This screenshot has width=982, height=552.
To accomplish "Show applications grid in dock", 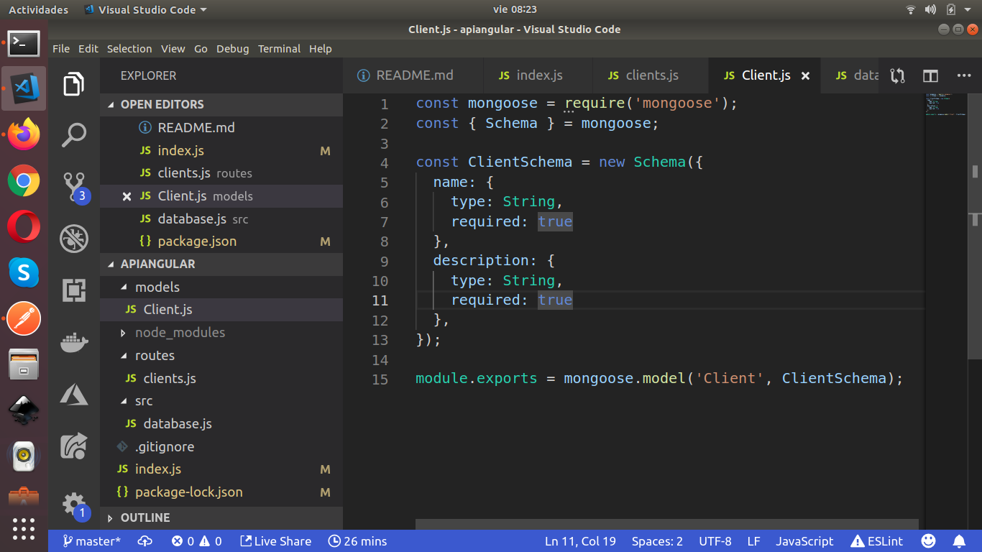I will [24, 528].
